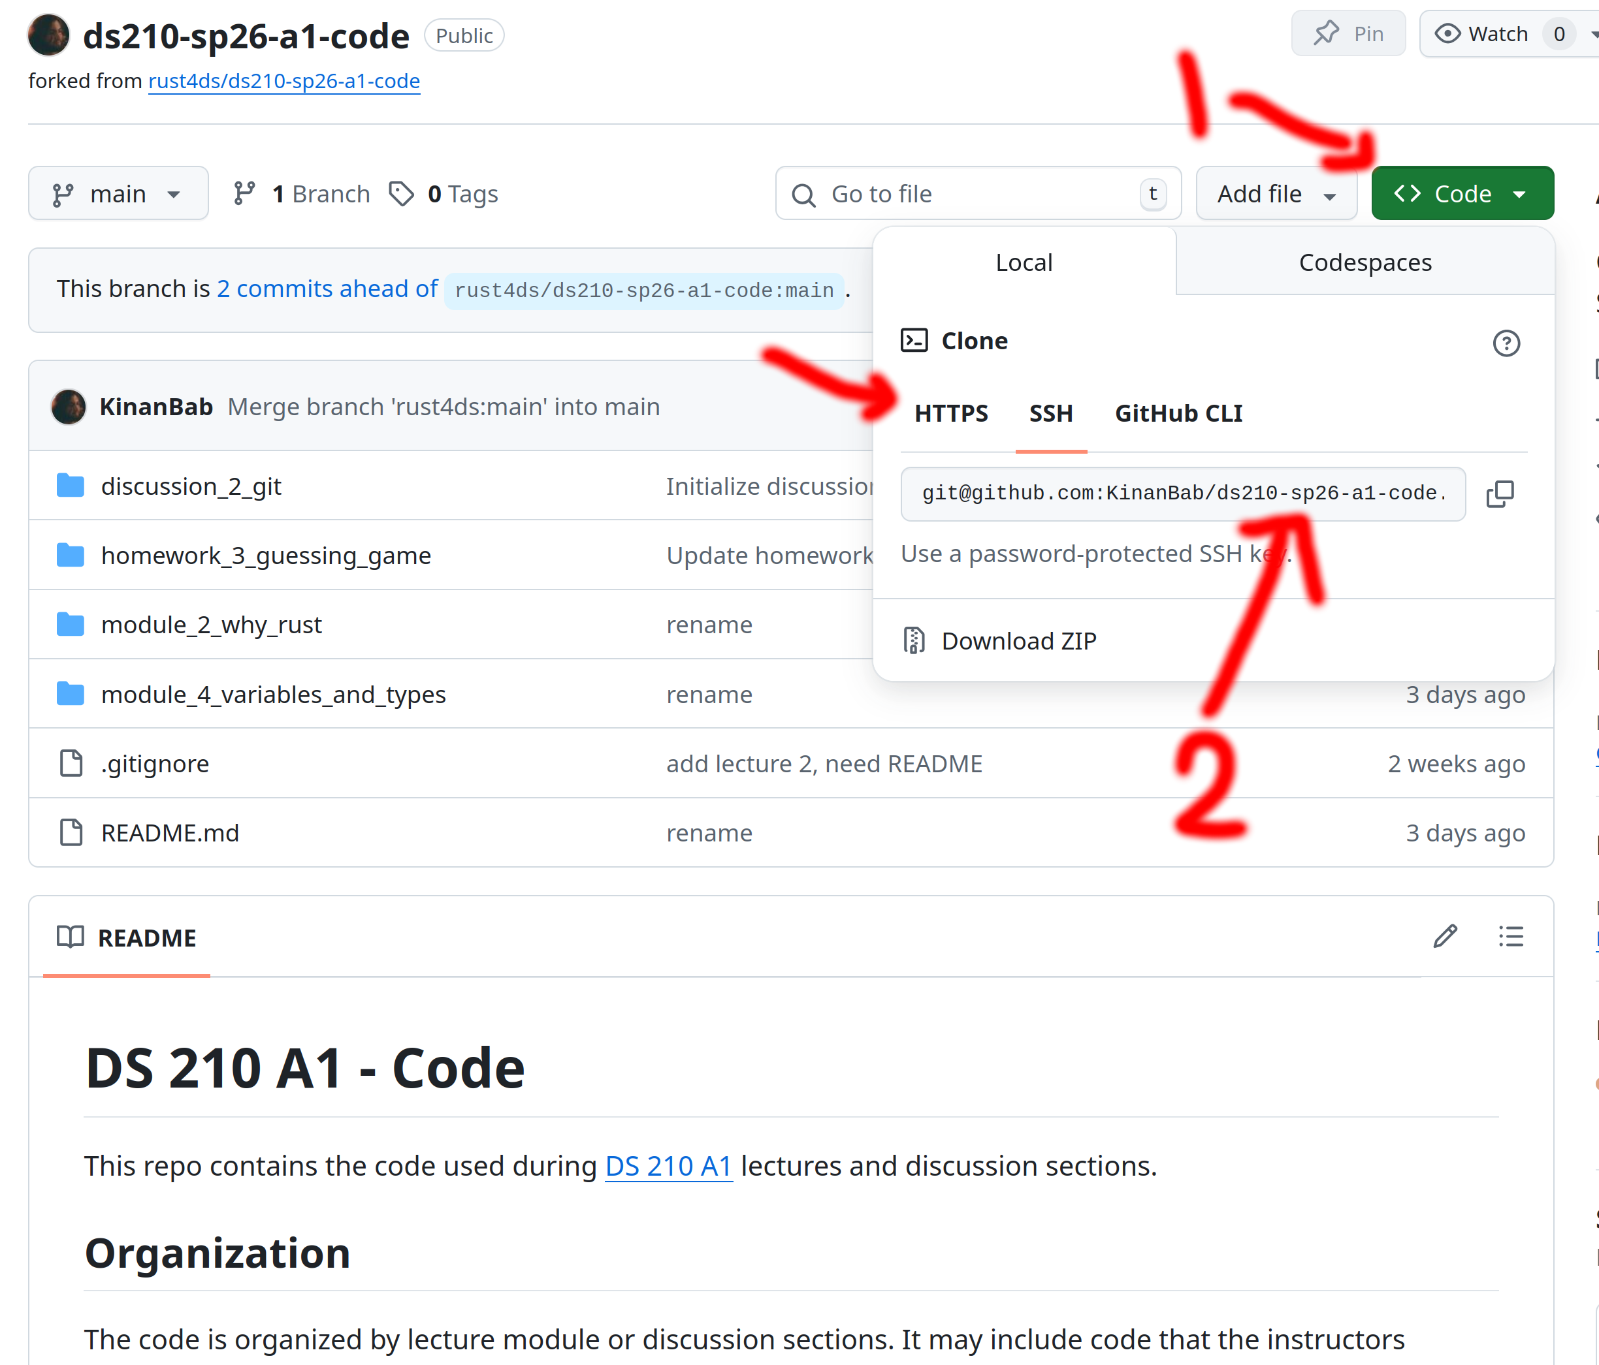Visit the forked-from rust4ds repository link
This screenshot has height=1365, width=1599.
[283, 80]
